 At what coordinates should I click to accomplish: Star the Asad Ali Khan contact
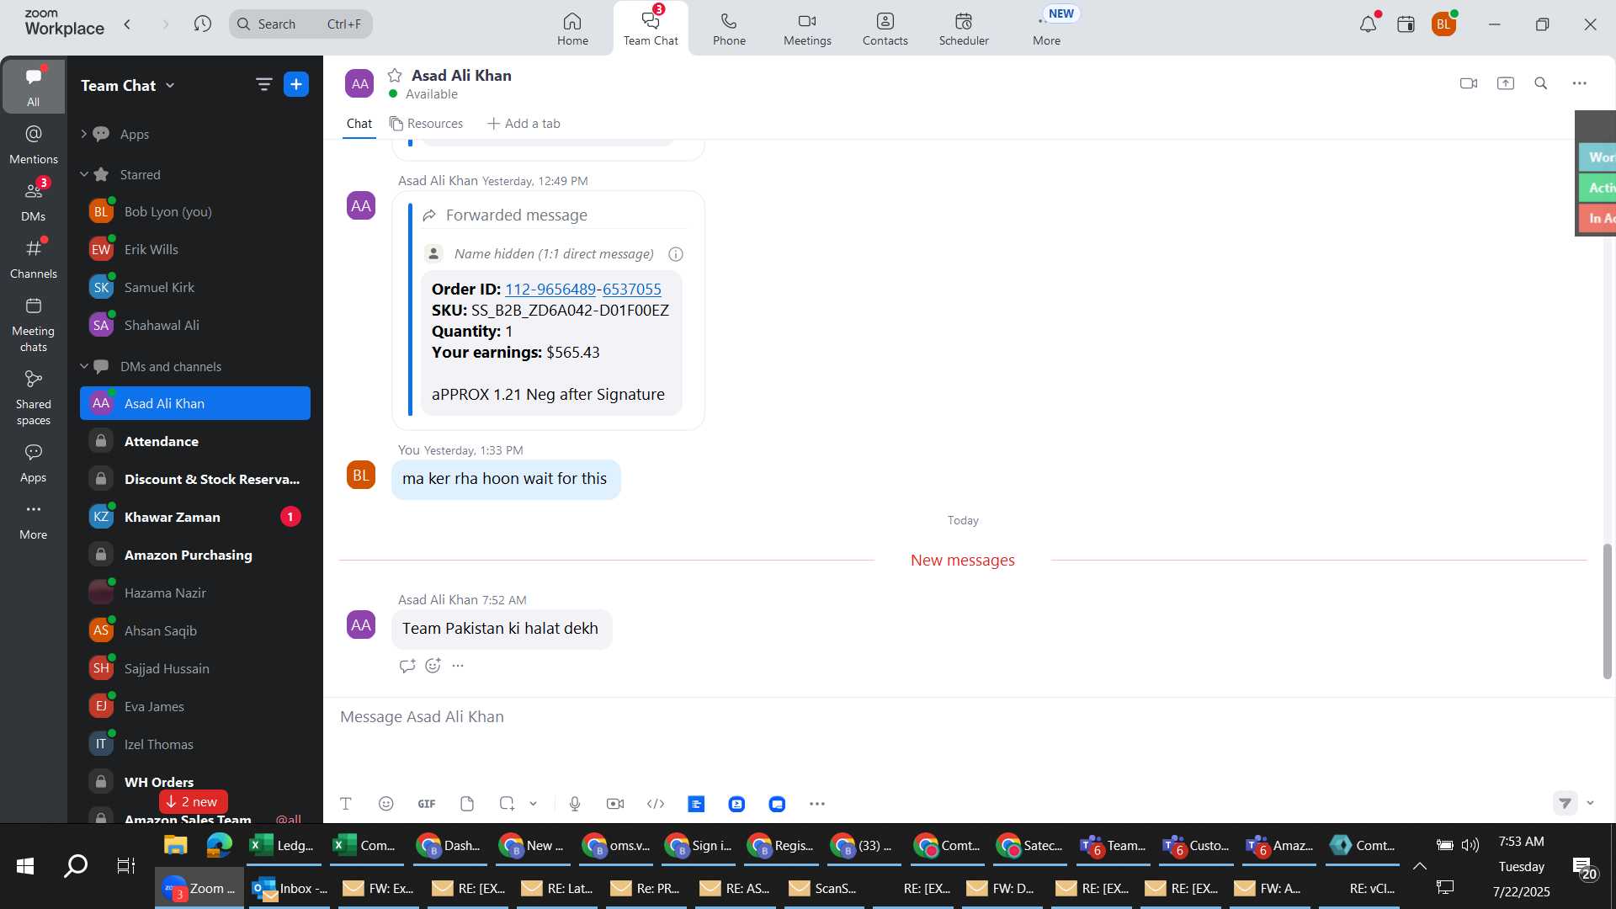[x=395, y=76]
